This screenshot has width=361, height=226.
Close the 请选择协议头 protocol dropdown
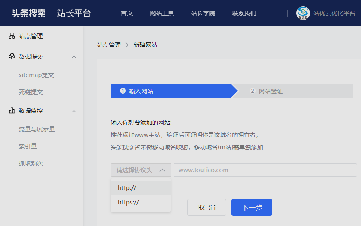click(140, 170)
